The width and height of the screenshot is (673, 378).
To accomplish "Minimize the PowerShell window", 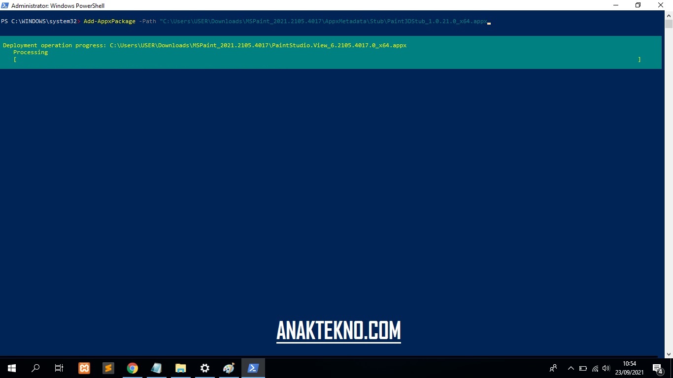I will point(616,5).
